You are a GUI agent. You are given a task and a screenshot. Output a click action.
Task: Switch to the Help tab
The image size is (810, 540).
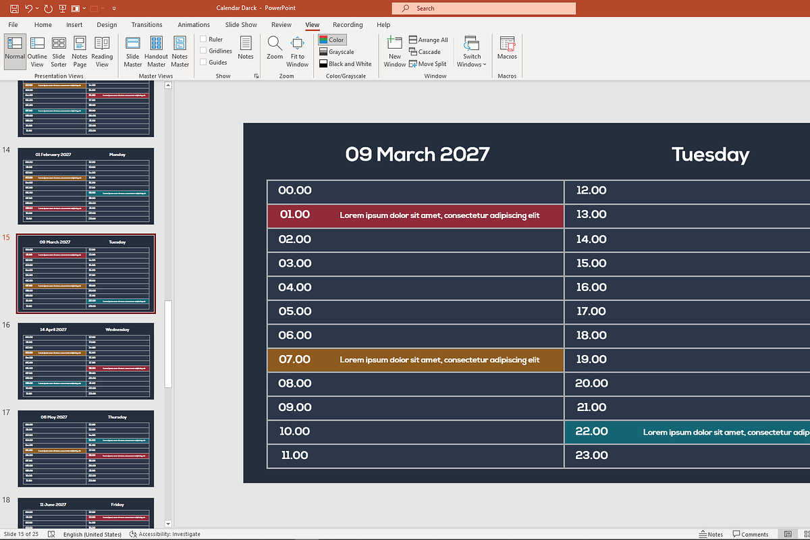(383, 25)
